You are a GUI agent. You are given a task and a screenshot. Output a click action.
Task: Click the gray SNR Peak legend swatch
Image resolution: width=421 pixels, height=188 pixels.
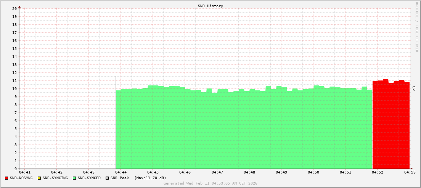click(107, 178)
